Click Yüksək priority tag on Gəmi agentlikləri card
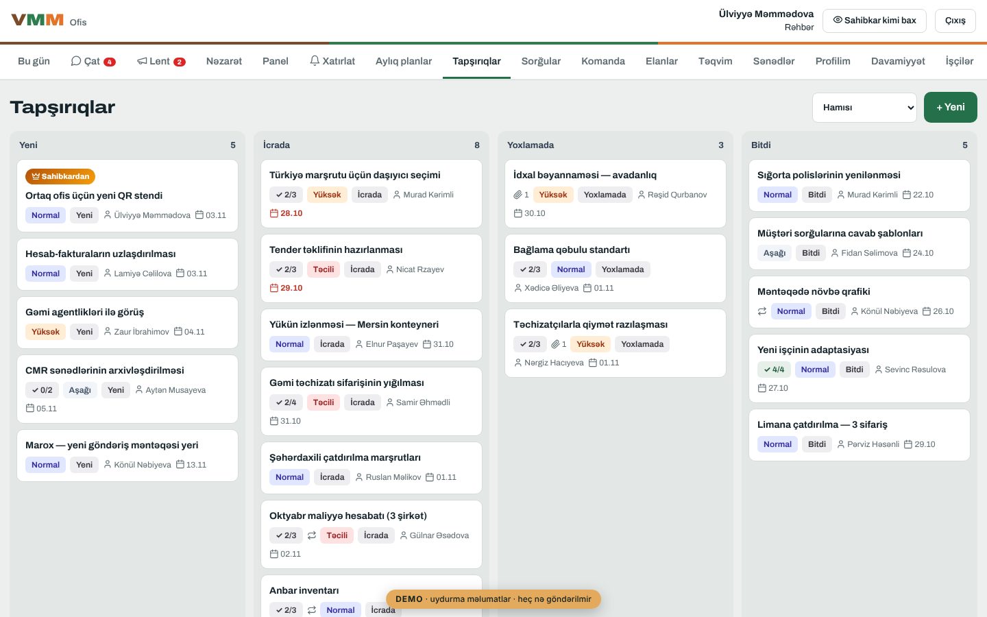987x617 pixels. [x=45, y=332]
